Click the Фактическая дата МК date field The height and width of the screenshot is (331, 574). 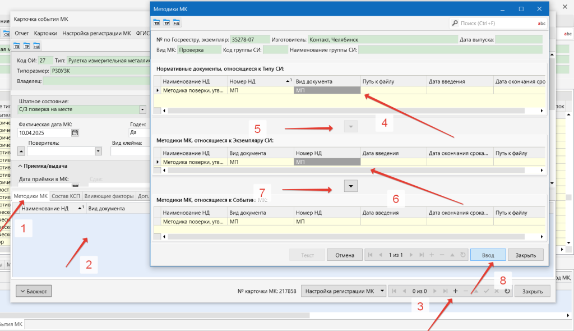pos(45,133)
